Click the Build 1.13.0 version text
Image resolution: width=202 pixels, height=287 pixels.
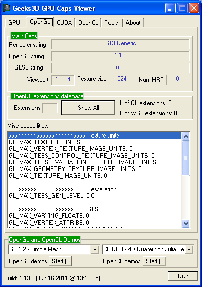point(52,278)
